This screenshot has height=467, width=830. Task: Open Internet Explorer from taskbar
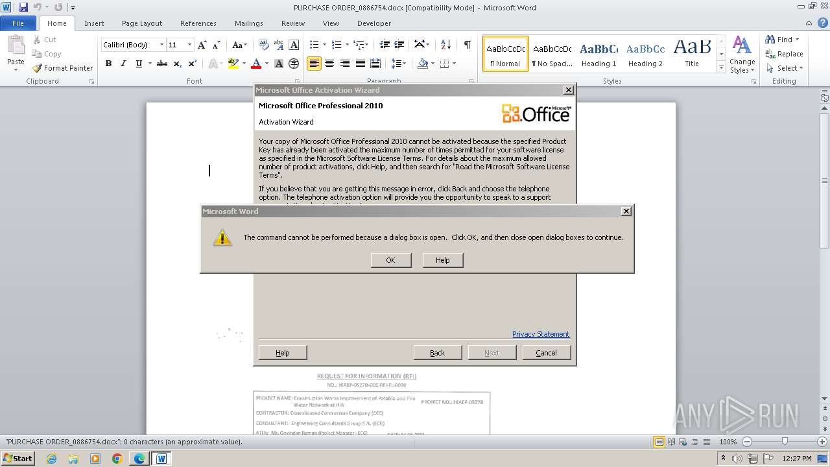51,459
